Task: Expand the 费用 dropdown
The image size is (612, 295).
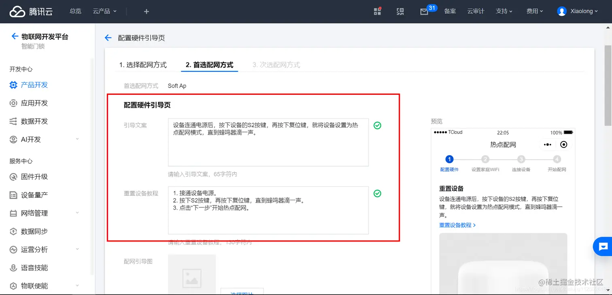Action: point(534,11)
